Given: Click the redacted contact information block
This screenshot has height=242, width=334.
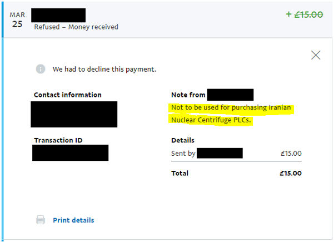Looking at the screenshot, I should [74, 114].
